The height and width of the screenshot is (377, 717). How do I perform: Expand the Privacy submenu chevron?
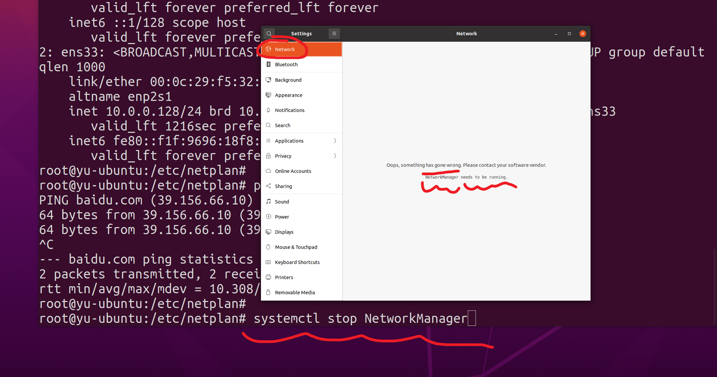point(335,156)
